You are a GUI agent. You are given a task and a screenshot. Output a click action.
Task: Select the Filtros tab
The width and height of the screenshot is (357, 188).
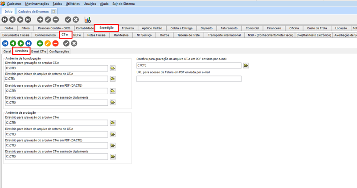tap(25, 28)
